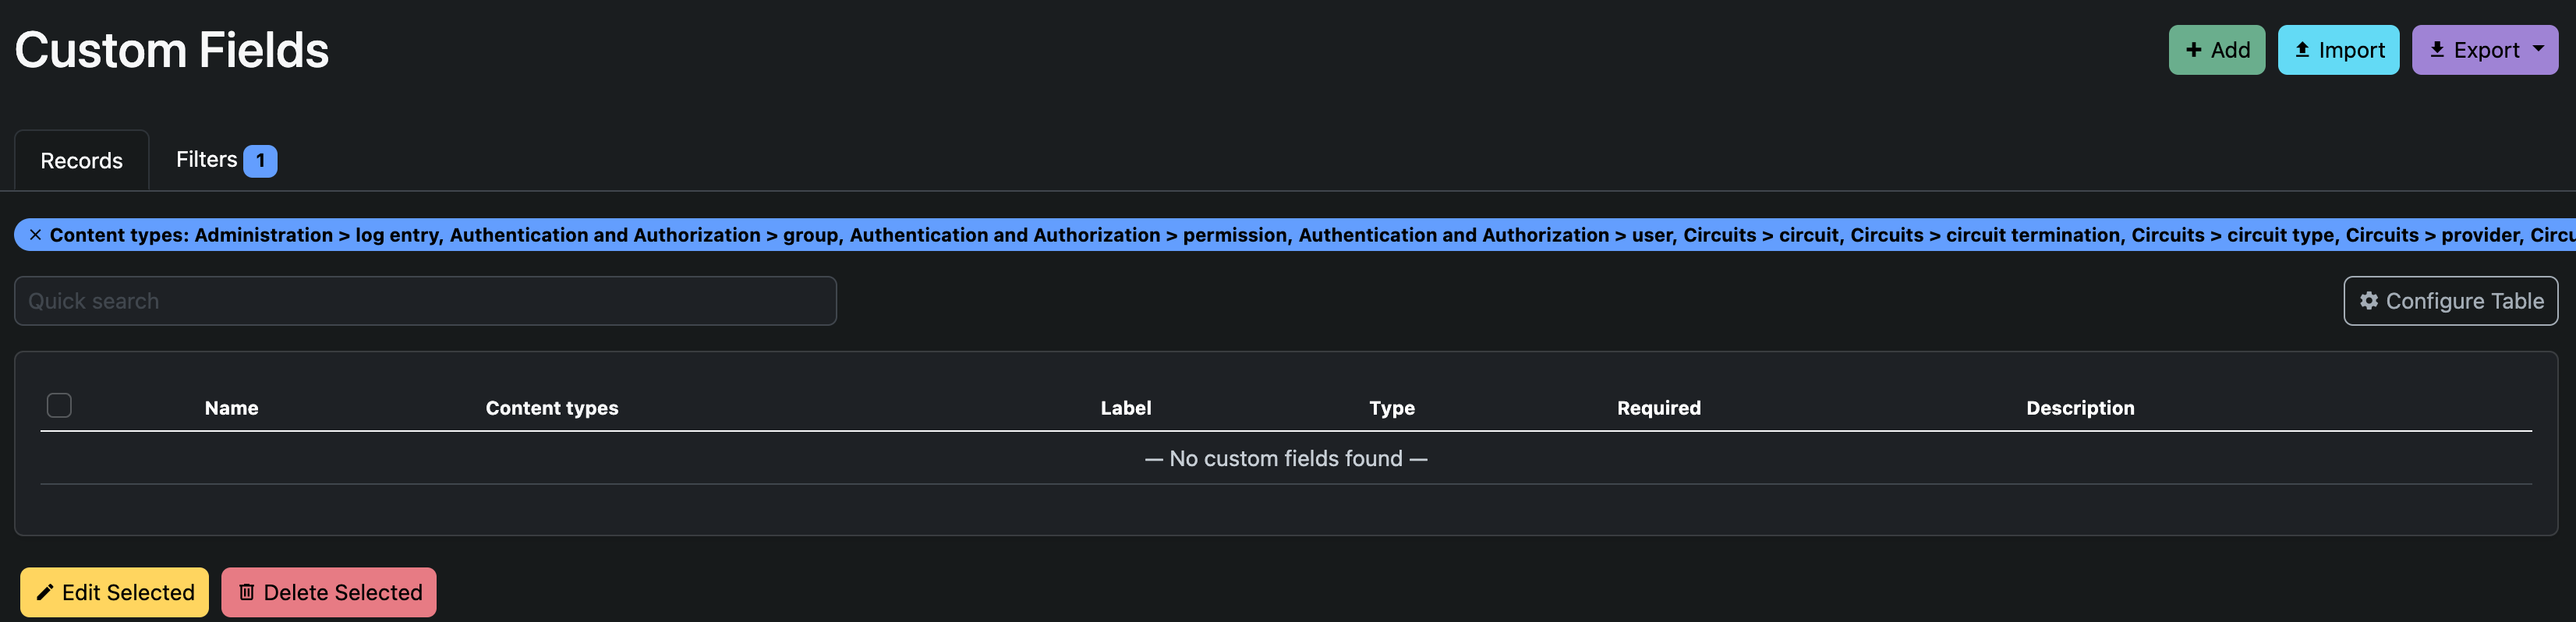
Task: Click the gear icon on Configure Table
Action: 2369,300
